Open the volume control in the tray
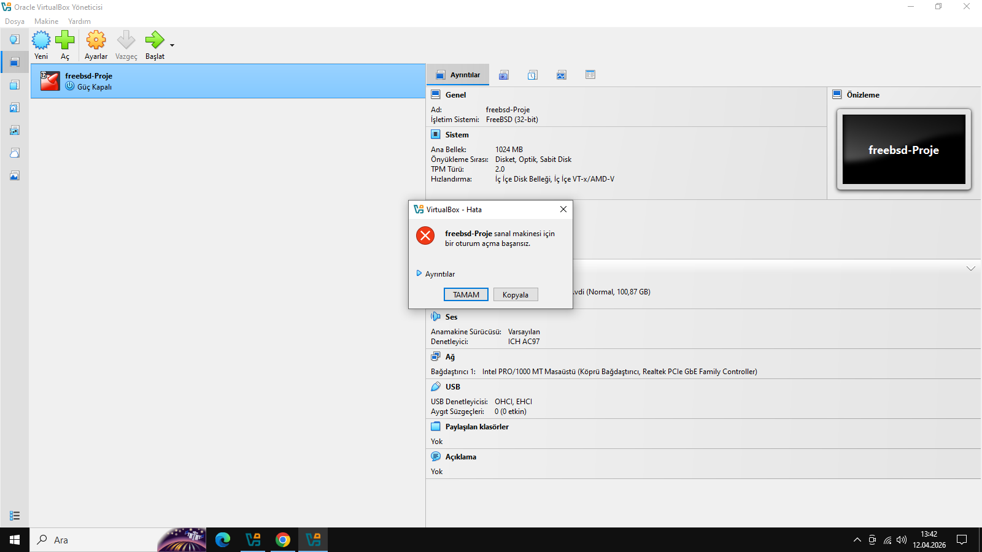Screen dimensions: 982x552 coord(902,540)
